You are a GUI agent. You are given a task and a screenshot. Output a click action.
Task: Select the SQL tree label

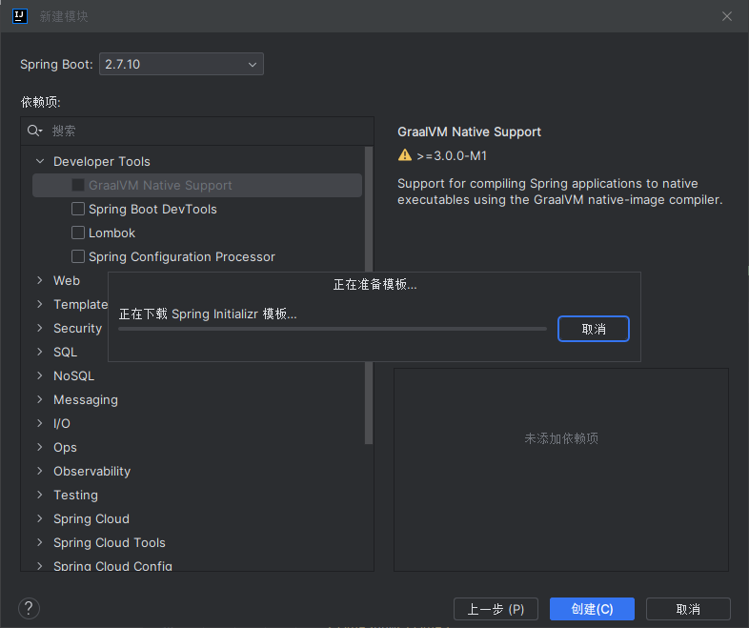tap(65, 352)
